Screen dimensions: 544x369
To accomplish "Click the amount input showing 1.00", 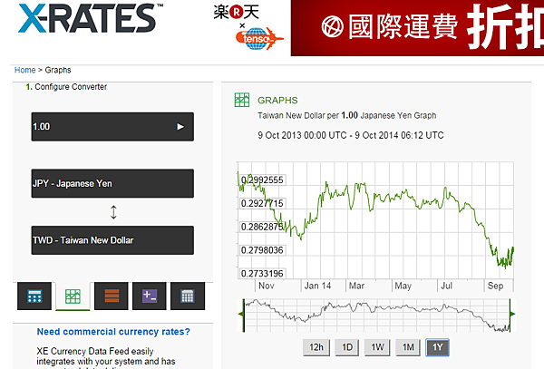I will 112,127.
